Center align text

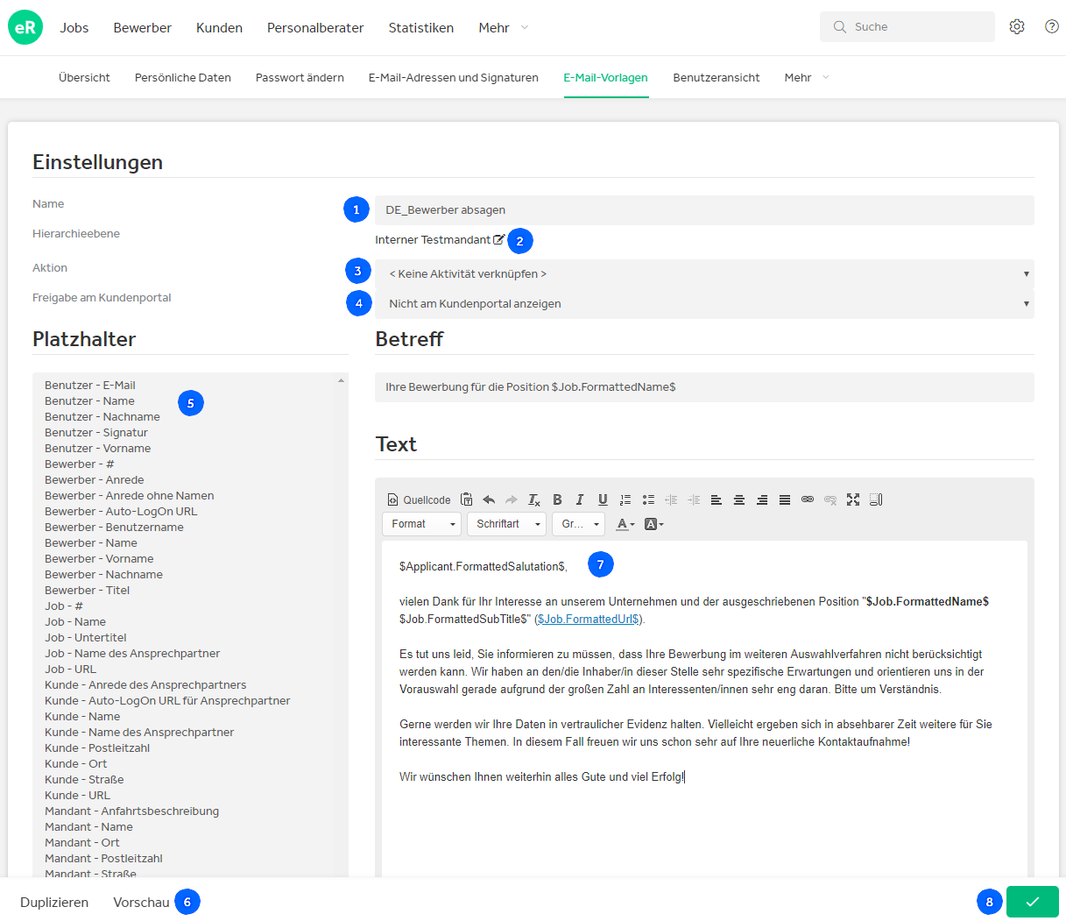(739, 499)
